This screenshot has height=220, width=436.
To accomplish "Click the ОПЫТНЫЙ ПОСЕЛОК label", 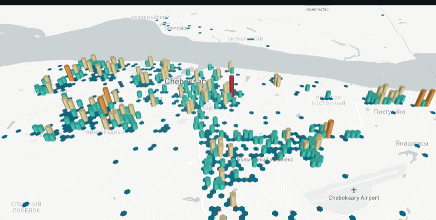I will [x=26, y=207].
